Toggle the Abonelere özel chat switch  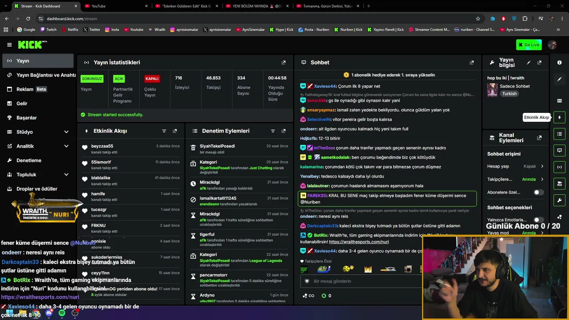pyautogui.click(x=538, y=192)
